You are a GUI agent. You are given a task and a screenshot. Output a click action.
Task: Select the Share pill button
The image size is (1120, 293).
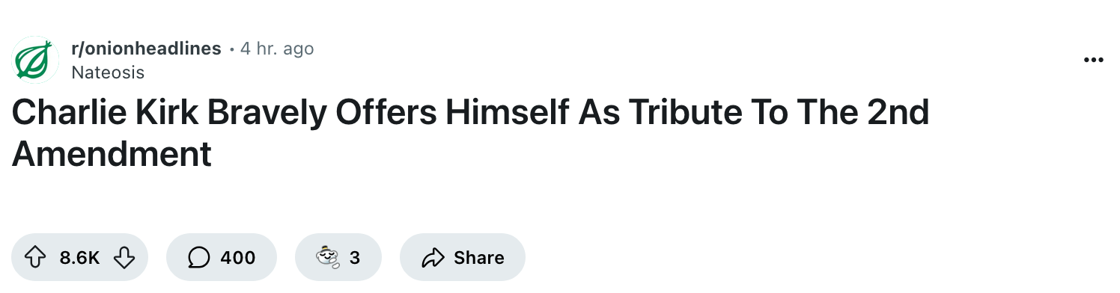pyautogui.click(x=463, y=258)
